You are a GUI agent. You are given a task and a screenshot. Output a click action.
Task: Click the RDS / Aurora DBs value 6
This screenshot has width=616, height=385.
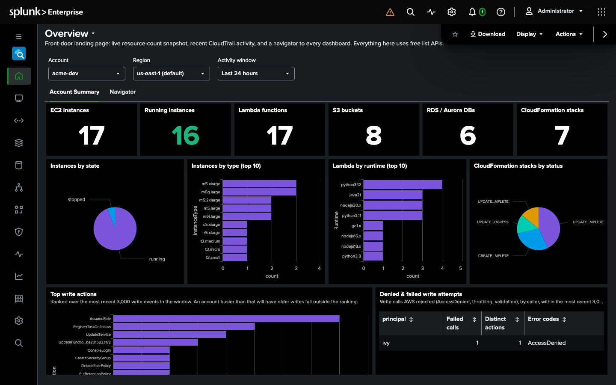pos(468,136)
